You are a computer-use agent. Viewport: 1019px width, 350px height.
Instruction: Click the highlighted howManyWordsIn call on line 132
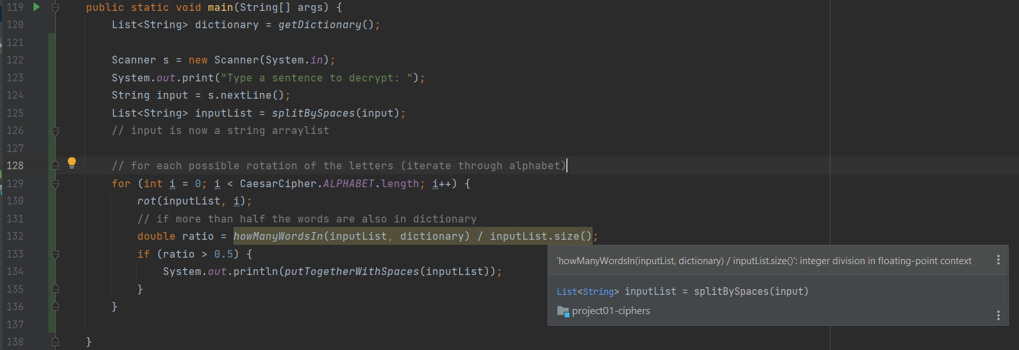(x=278, y=237)
